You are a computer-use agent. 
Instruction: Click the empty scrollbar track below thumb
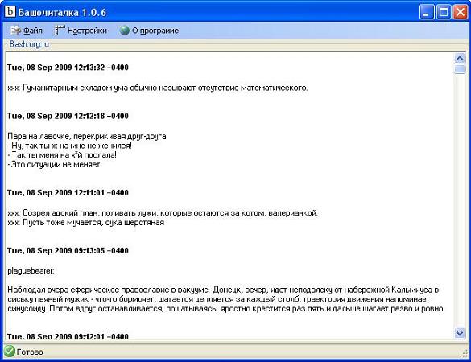click(460, 201)
